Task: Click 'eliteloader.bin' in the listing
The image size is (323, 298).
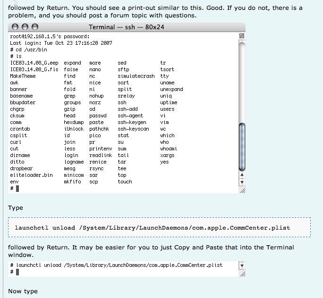Action: [31, 175]
